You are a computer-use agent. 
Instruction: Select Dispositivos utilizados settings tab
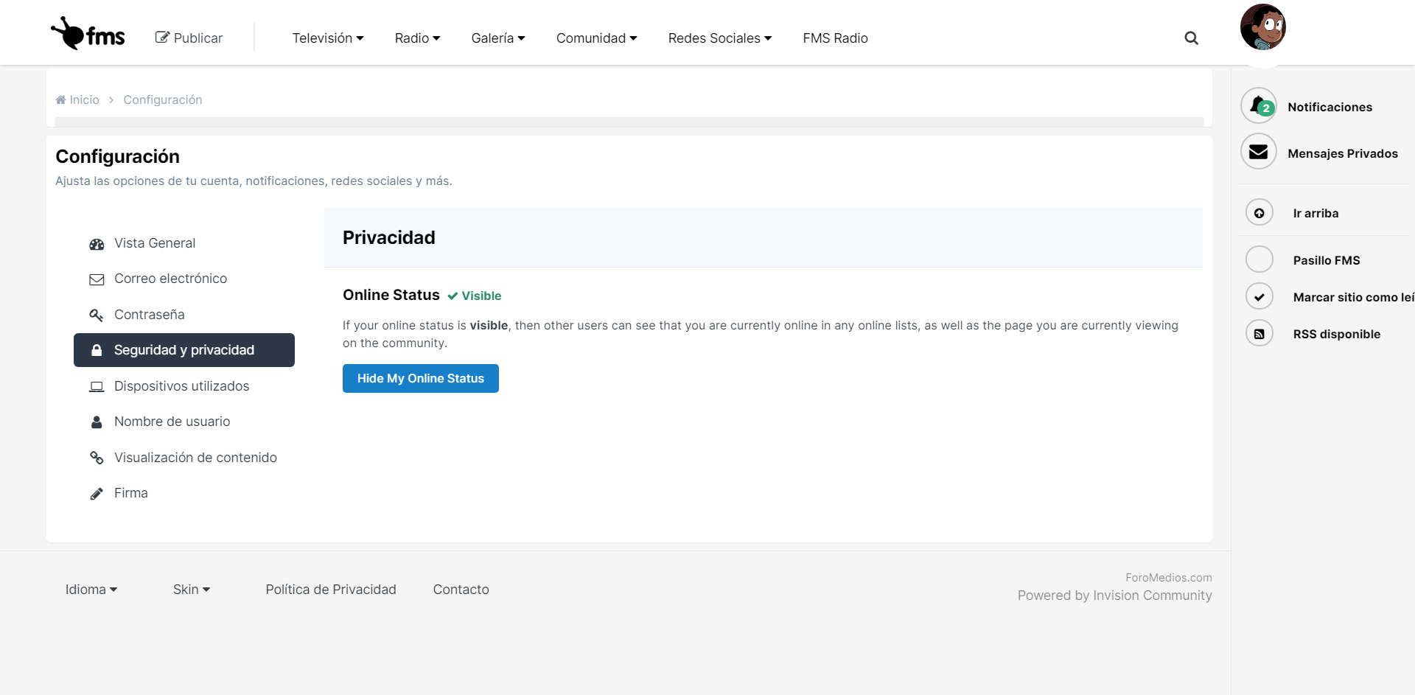(x=181, y=386)
